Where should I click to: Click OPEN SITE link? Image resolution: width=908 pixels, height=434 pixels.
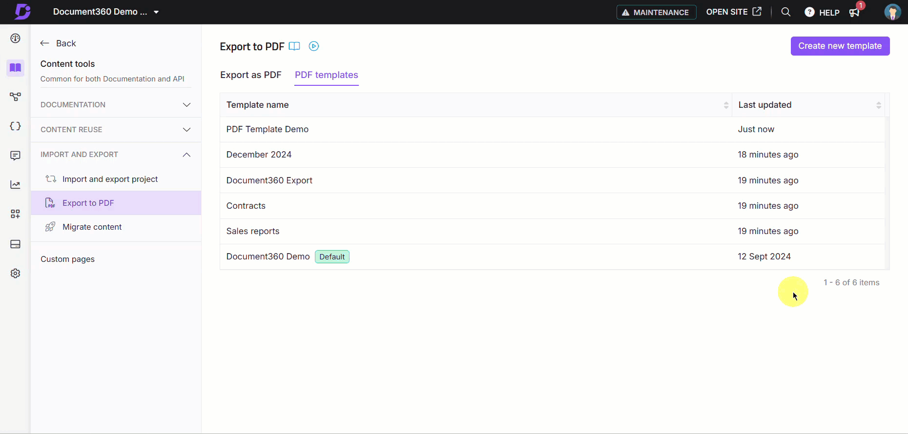[x=734, y=12]
